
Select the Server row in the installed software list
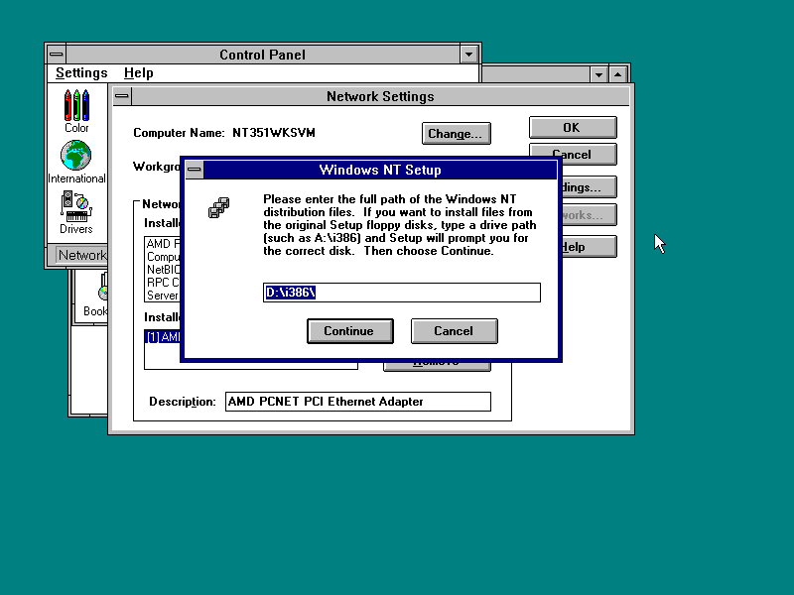point(163,296)
